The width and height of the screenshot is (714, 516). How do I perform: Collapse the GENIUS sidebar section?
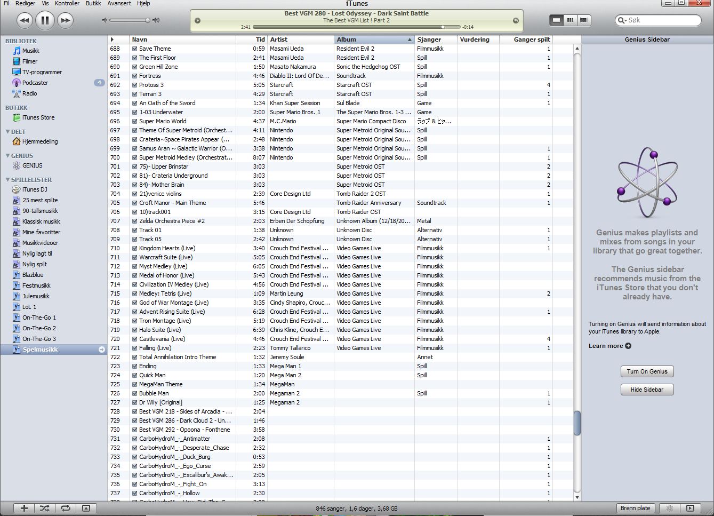tap(7, 155)
